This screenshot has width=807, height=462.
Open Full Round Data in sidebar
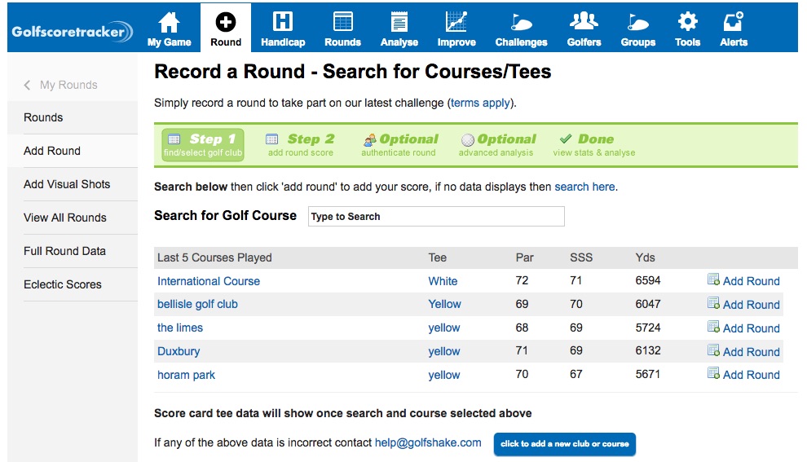click(x=64, y=251)
